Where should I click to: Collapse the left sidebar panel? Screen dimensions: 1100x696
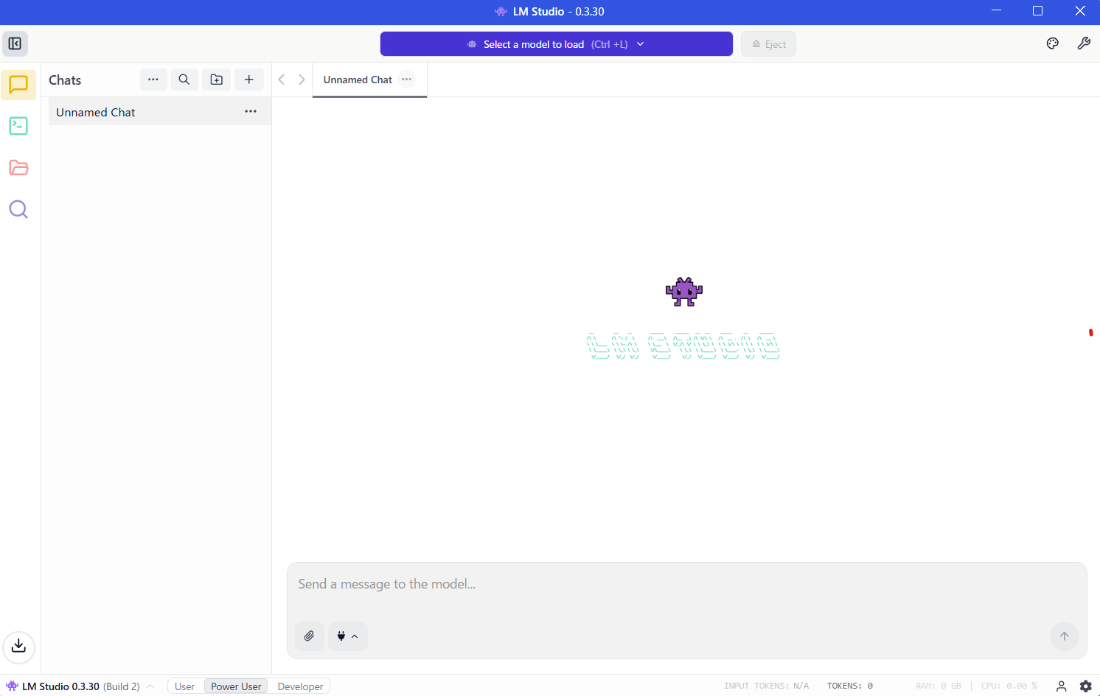click(x=15, y=43)
